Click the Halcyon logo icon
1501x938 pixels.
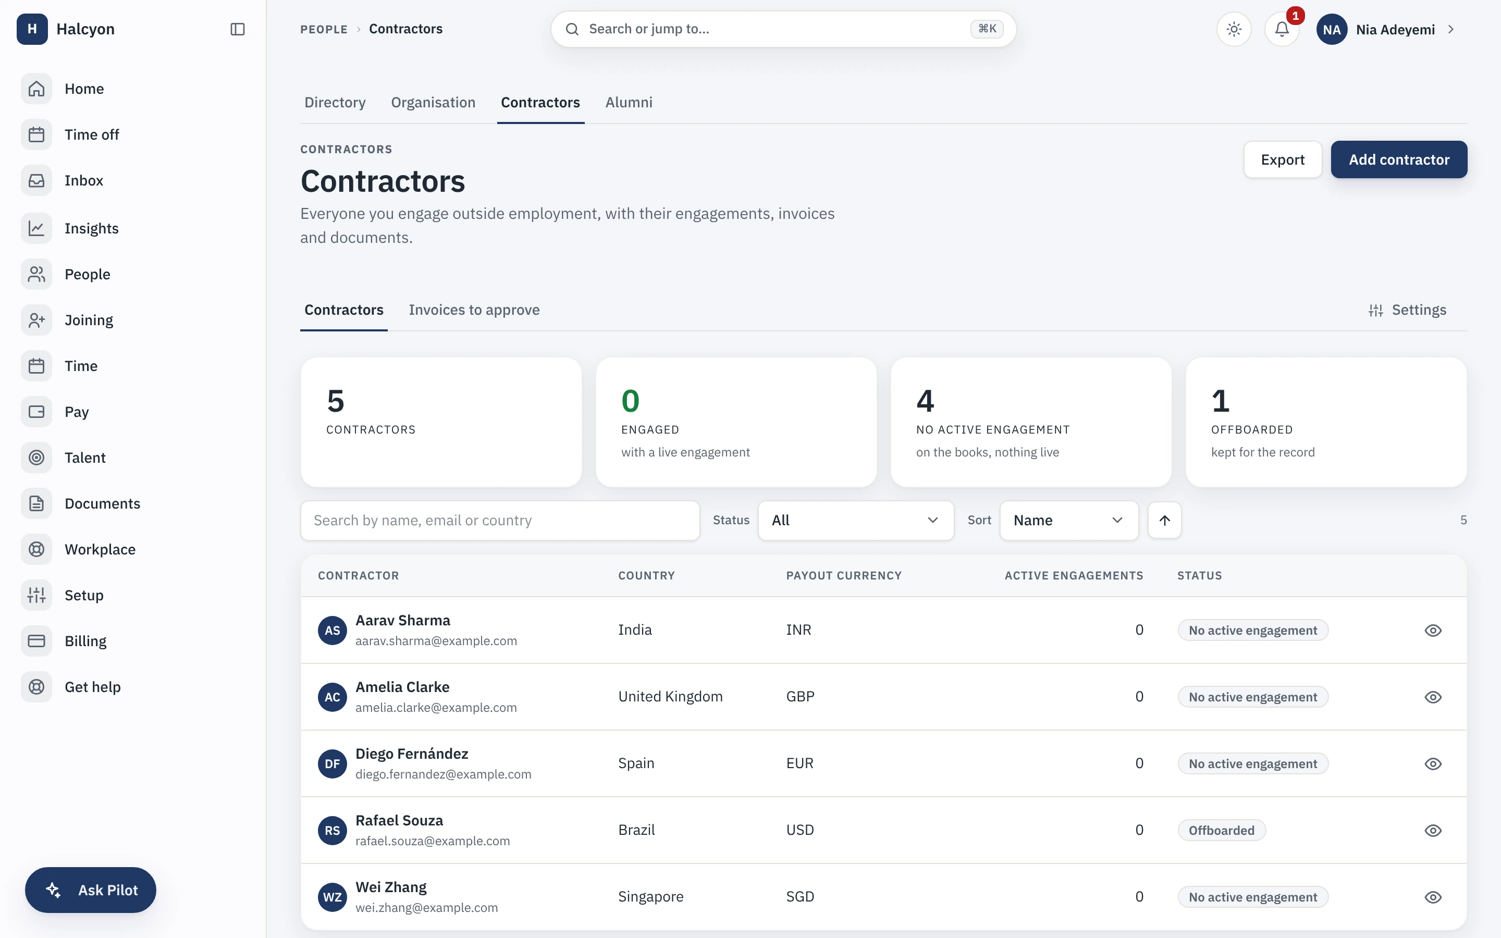pyautogui.click(x=32, y=29)
